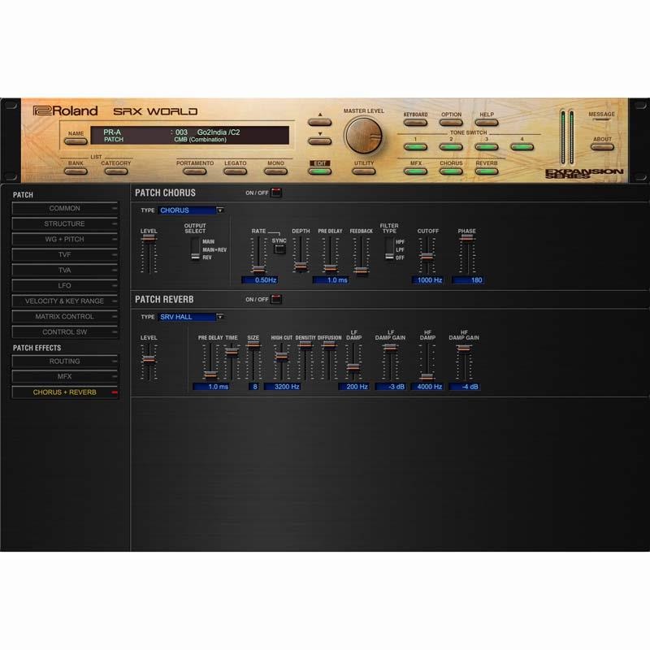Screen dimensions: 650x650
Task: Click the OPTION button
Action: click(x=451, y=123)
